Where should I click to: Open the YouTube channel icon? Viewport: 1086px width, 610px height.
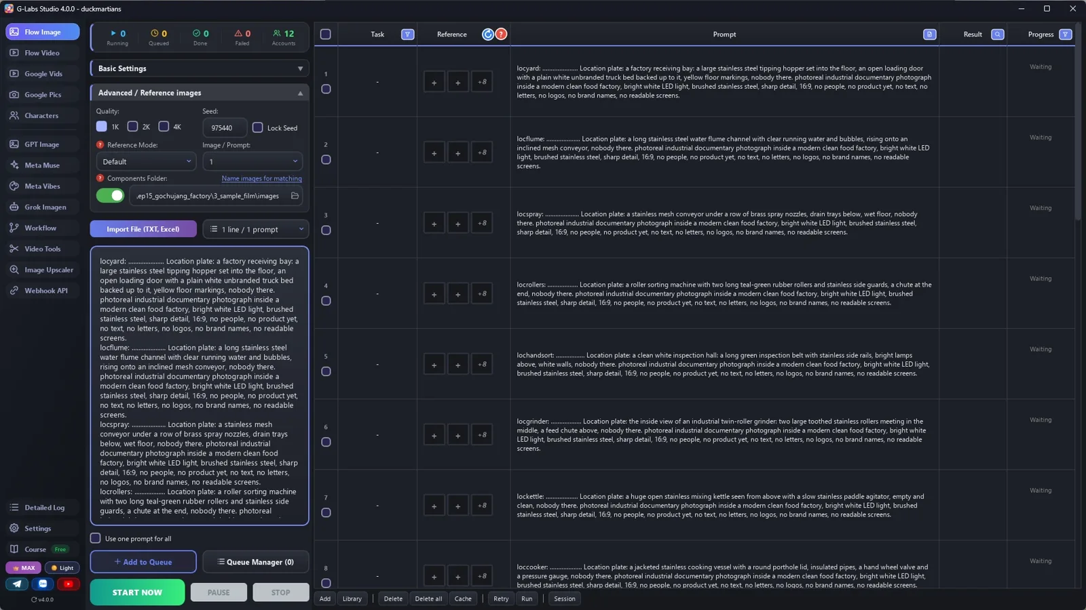pyautogui.click(x=68, y=584)
